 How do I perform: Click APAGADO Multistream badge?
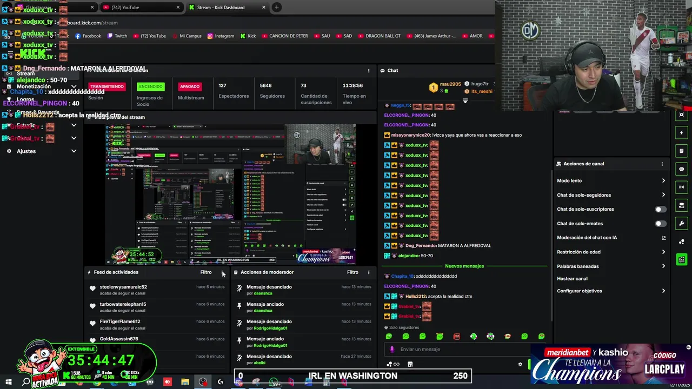(190, 86)
